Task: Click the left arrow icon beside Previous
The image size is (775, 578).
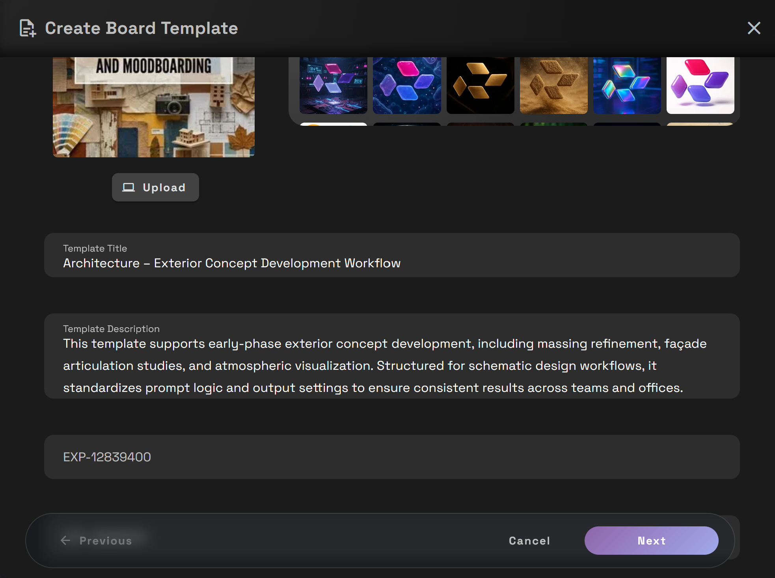Action: 65,541
